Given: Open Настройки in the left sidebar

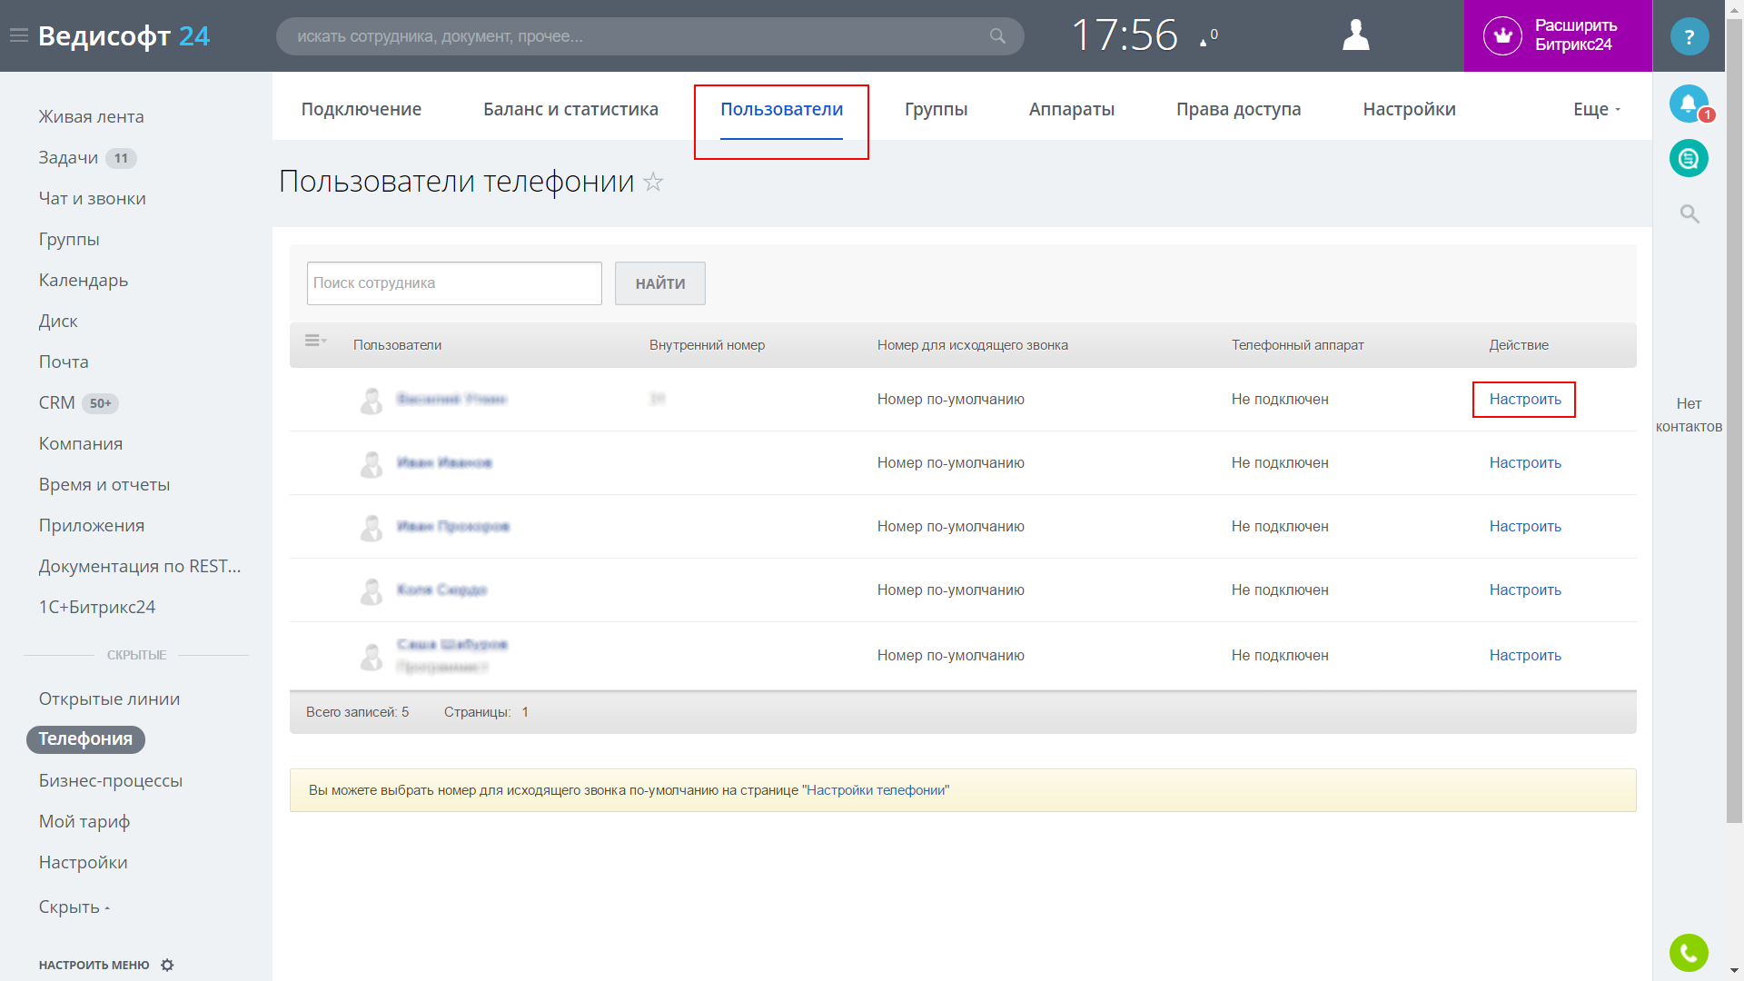Looking at the screenshot, I should click(83, 862).
